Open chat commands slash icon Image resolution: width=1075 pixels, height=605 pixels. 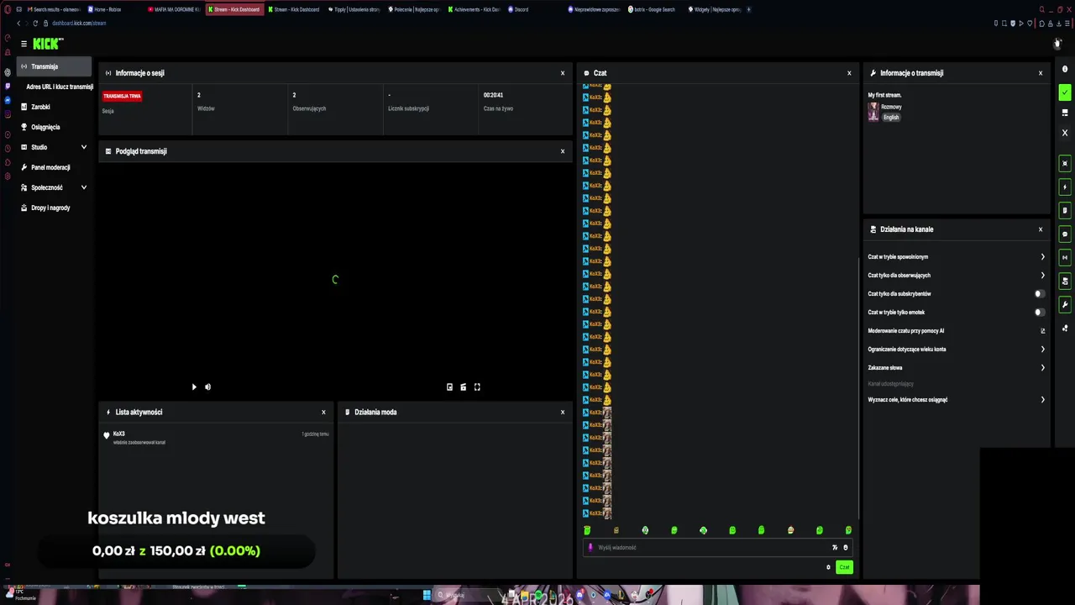(835, 548)
